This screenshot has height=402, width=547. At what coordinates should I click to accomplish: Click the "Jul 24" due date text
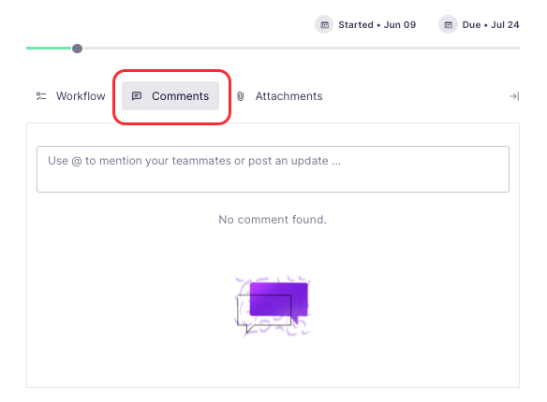click(x=505, y=24)
